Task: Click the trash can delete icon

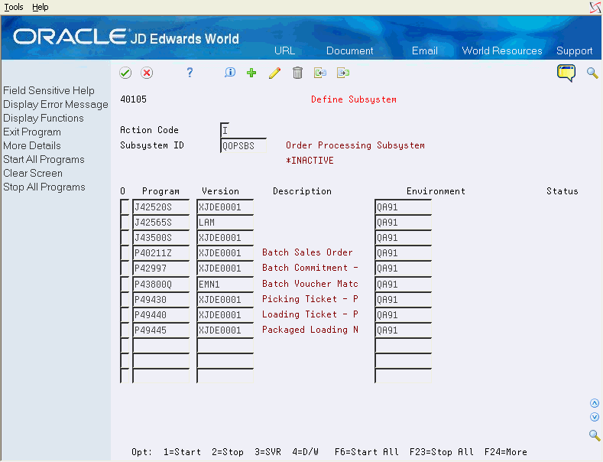Action: coord(297,73)
